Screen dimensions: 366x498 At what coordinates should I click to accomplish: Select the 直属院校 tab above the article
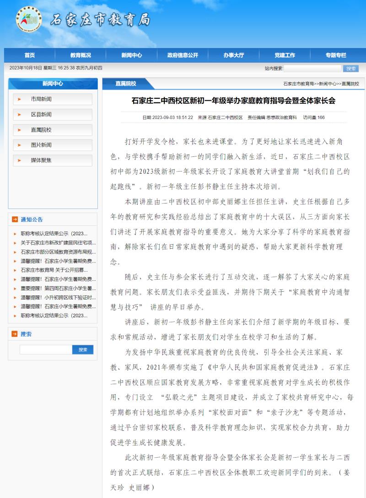pyautogui.click(x=125, y=84)
